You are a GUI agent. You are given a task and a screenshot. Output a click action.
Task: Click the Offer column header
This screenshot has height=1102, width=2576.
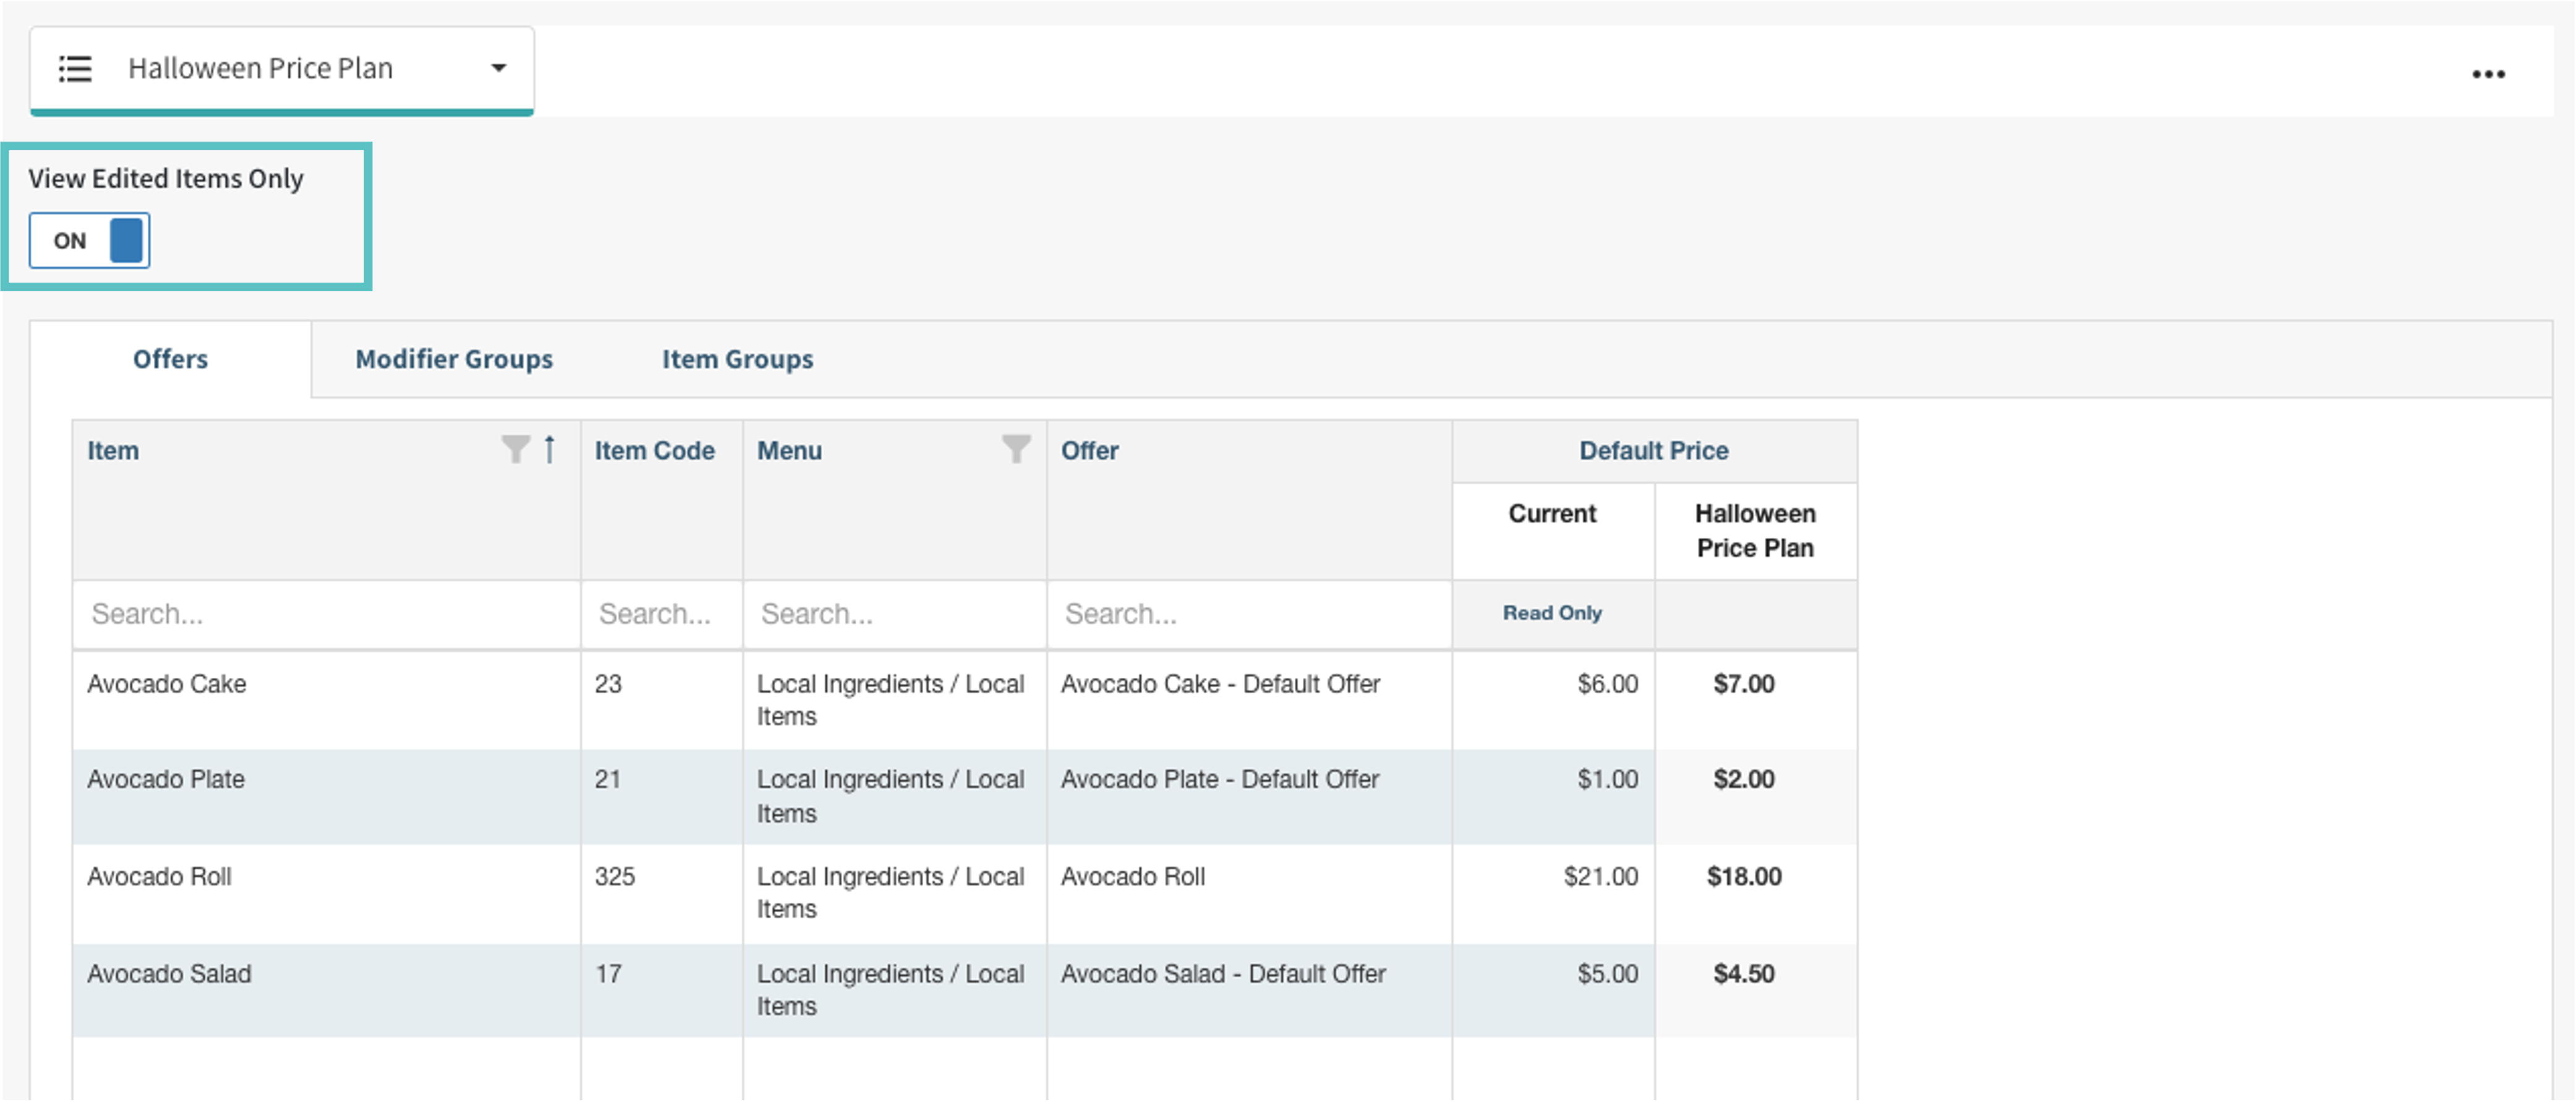(x=1089, y=451)
